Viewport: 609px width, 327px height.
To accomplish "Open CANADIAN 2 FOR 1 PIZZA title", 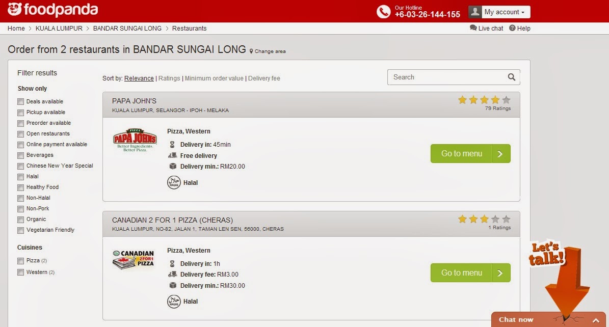I will [x=172, y=220].
